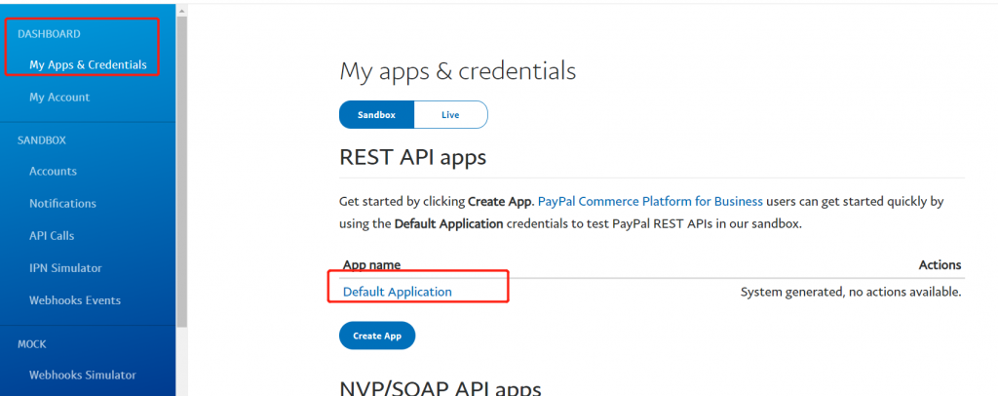Click the SANDBOX section header

point(42,140)
